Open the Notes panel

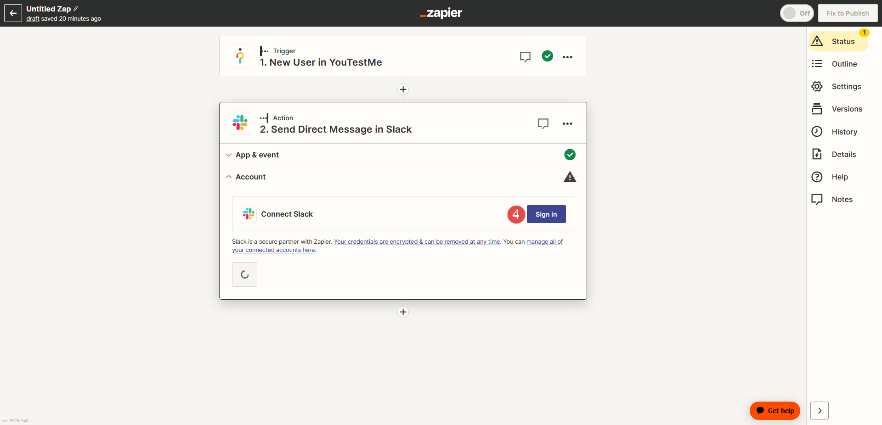click(x=838, y=199)
